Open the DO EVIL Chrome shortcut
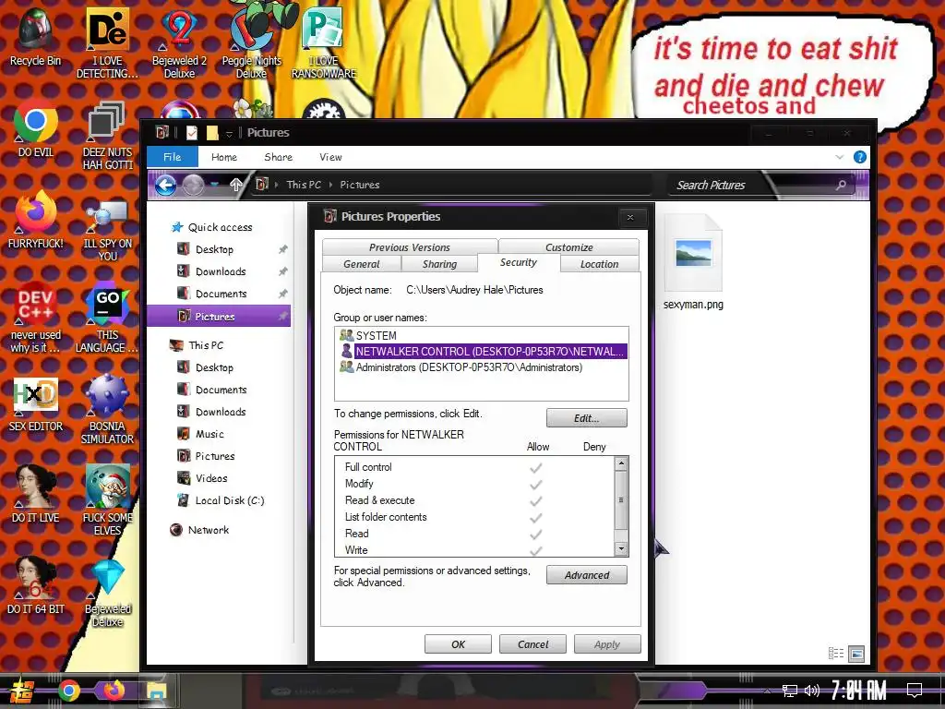This screenshot has height=709, width=945. click(36, 129)
